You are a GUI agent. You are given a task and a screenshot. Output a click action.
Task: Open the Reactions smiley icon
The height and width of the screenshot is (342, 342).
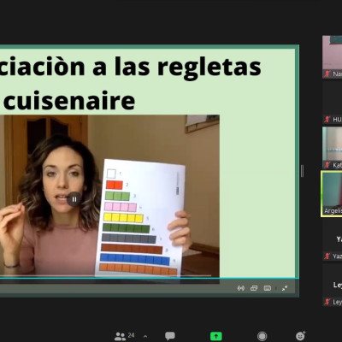click(300, 336)
